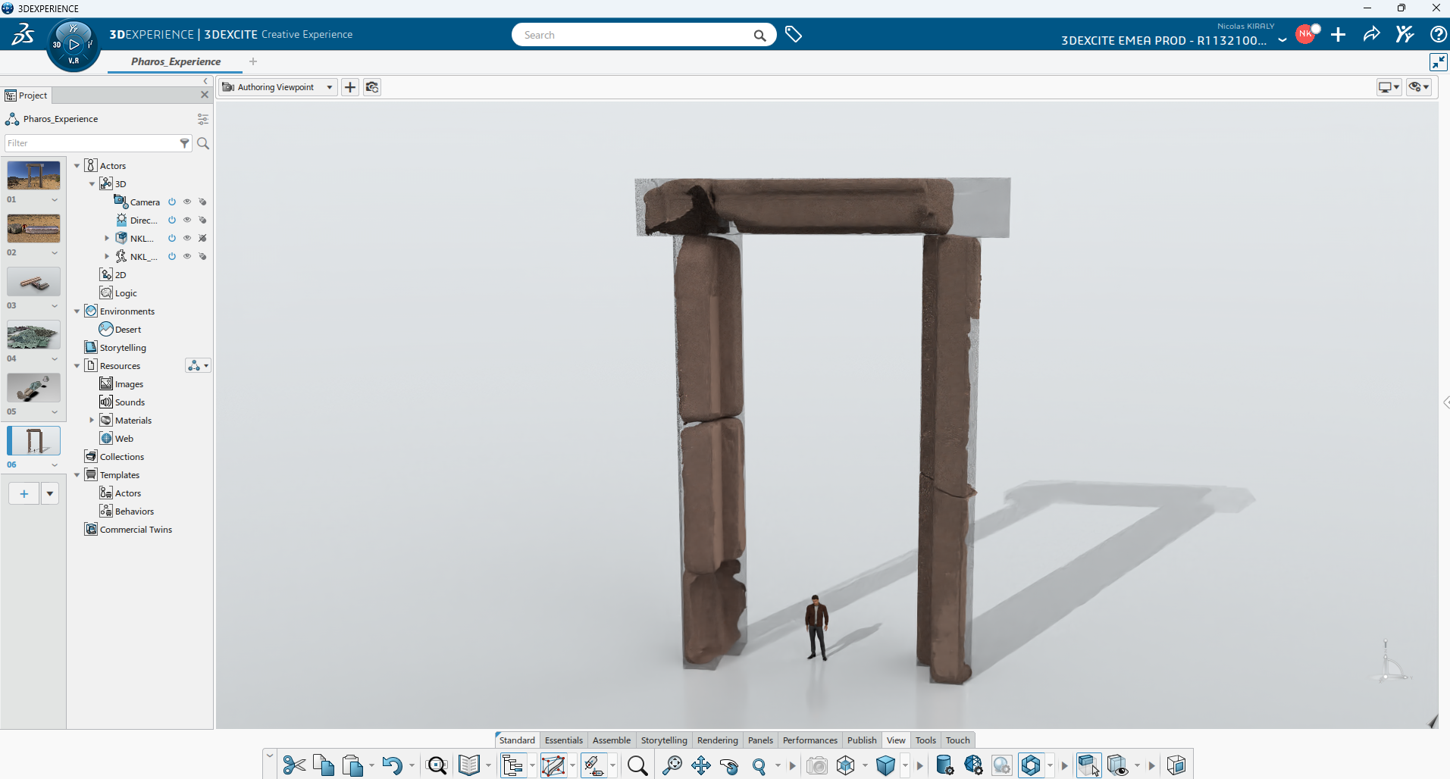Click the tag icon beside Search
Screen dimensions: 1450x779
pos(794,35)
